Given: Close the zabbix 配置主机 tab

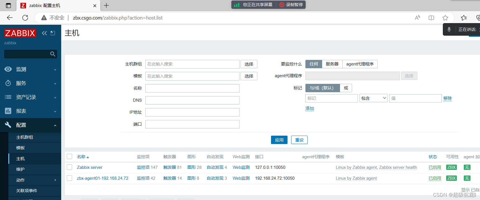Looking at the screenshot, I should pos(95,6).
